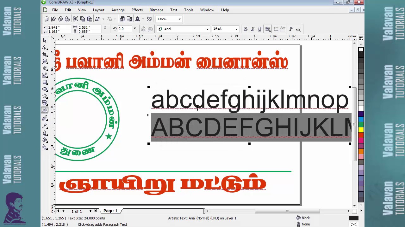
Task: Go to the last page
Action: coord(96,211)
